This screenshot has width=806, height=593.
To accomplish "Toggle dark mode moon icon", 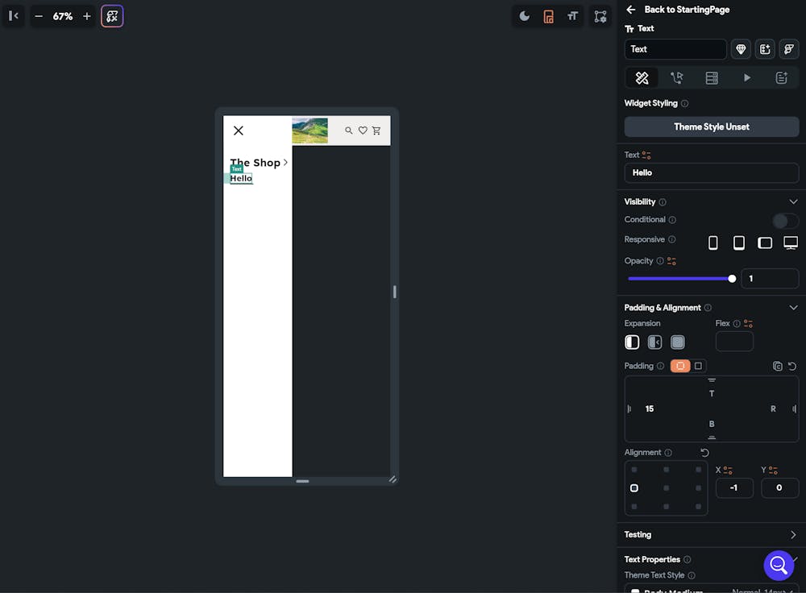I will click(x=525, y=16).
